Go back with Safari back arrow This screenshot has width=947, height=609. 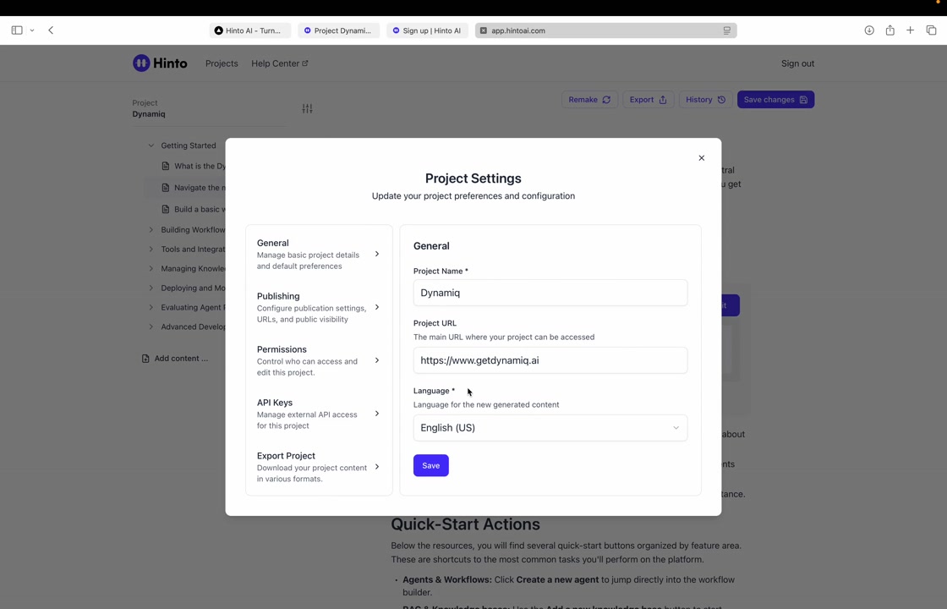(x=51, y=30)
